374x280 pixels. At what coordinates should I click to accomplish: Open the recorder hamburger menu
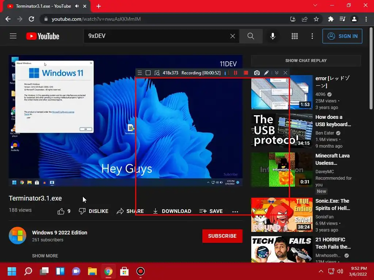point(140,73)
